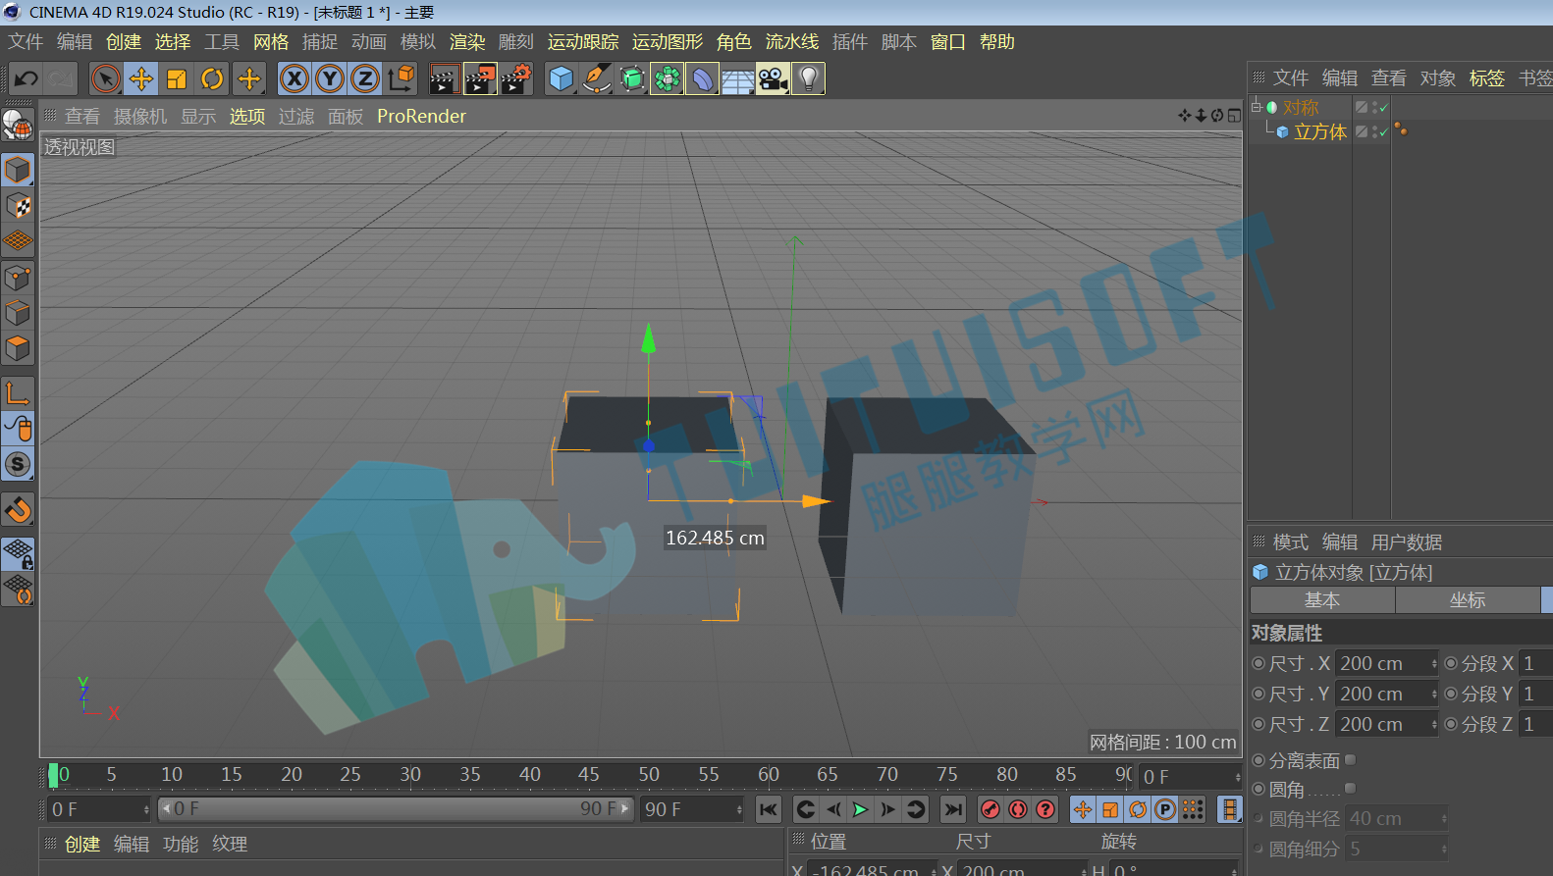
Task: Open the viewport 摄像机 menu
Action: [x=140, y=117]
